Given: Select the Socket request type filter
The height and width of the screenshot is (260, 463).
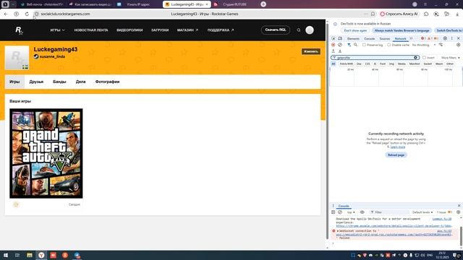Looking at the screenshot, I should [428, 64].
